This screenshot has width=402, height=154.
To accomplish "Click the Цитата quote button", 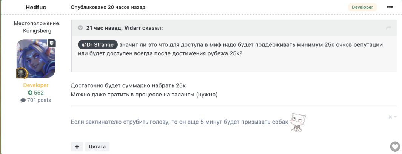I will (97, 146).
